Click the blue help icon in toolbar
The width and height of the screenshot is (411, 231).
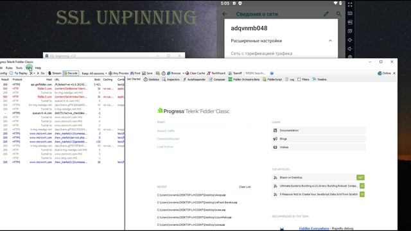point(272,73)
